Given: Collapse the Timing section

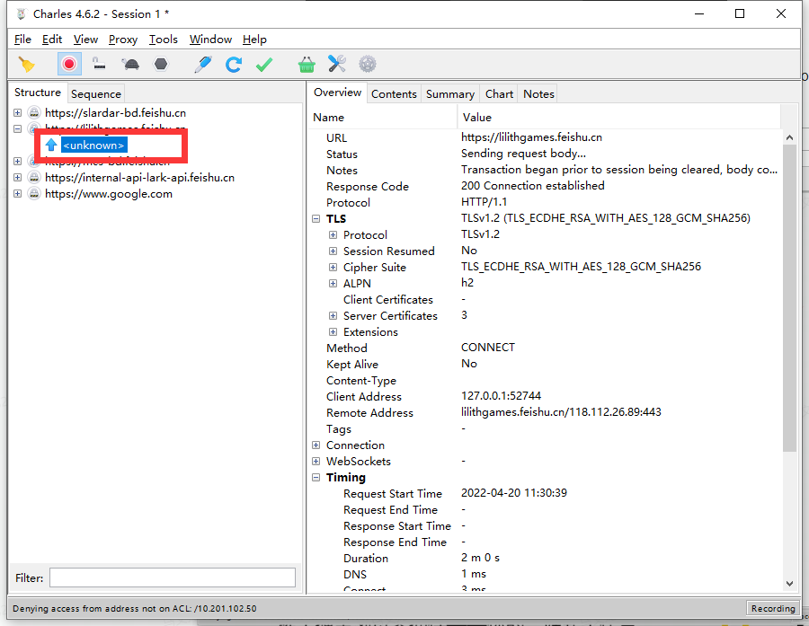Looking at the screenshot, I should 316,478.
